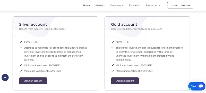Expand the Resources dropdown menu
This screenshot has height=93, width=206.
(x=153, y=5)
